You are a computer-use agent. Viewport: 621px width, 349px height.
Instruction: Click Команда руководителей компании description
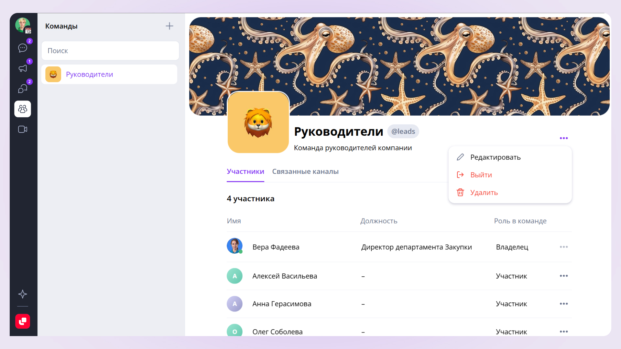click(353, 148)
